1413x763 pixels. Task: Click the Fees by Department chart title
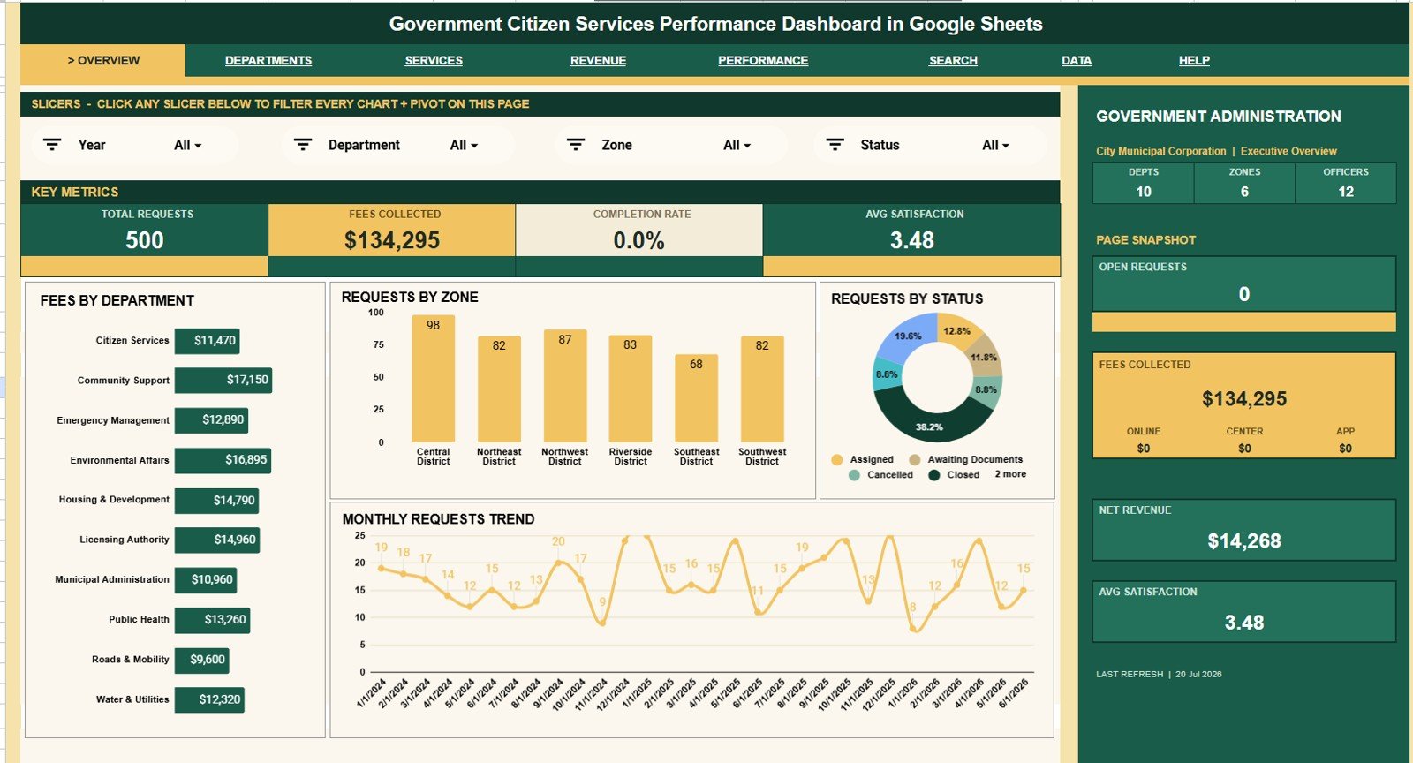(117, 300)
